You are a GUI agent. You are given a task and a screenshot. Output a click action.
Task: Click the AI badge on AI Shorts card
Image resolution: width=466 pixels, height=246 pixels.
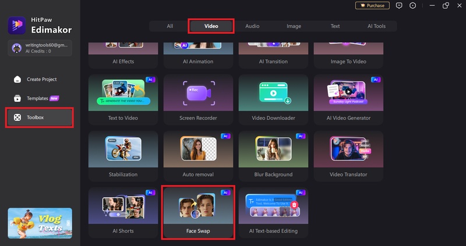(150, 192)
